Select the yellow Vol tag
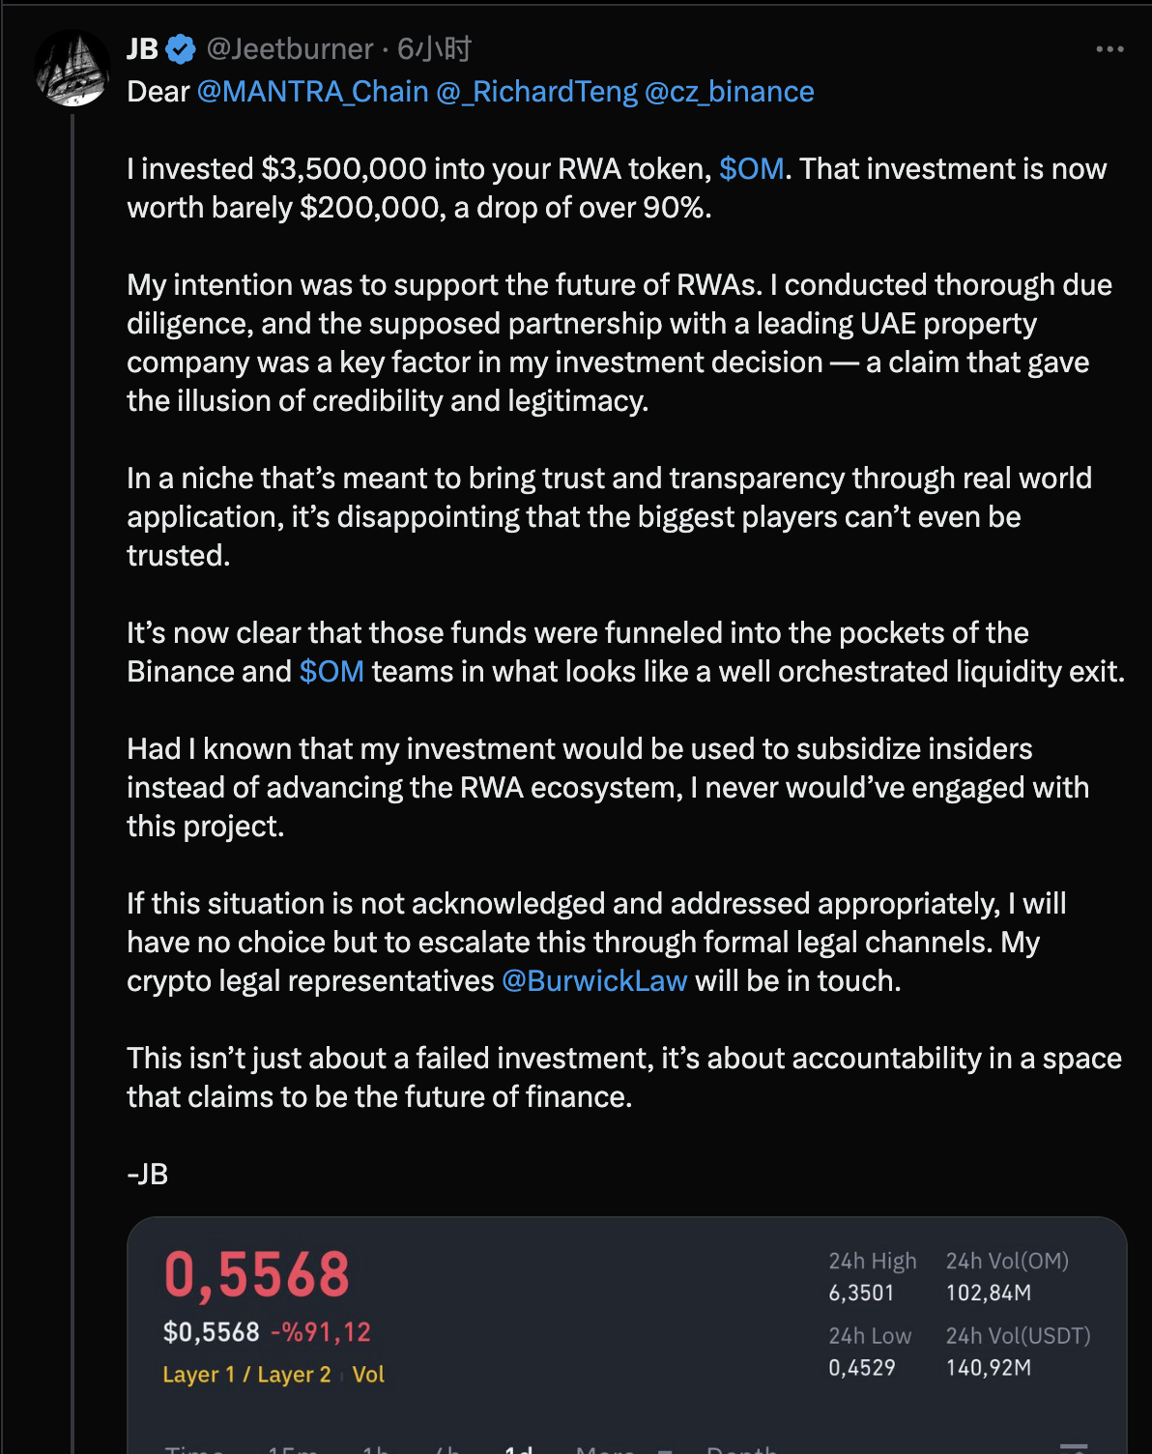The height and width of the screenshot is (1454, 1152). (368, 1374)
